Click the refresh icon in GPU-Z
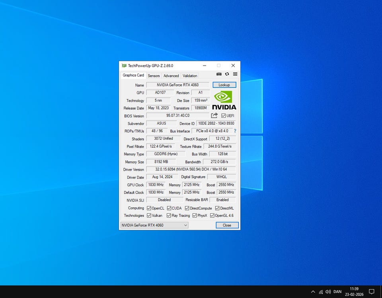 (x=227, y=74)
